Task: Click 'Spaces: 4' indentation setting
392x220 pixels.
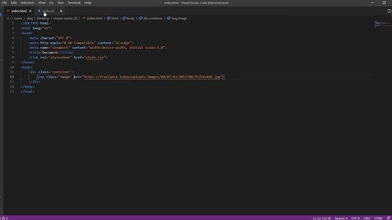Action: [x=341, y=218]
